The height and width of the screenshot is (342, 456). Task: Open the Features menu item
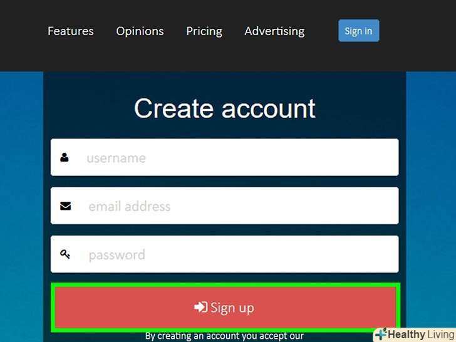[x=71, y=31]
